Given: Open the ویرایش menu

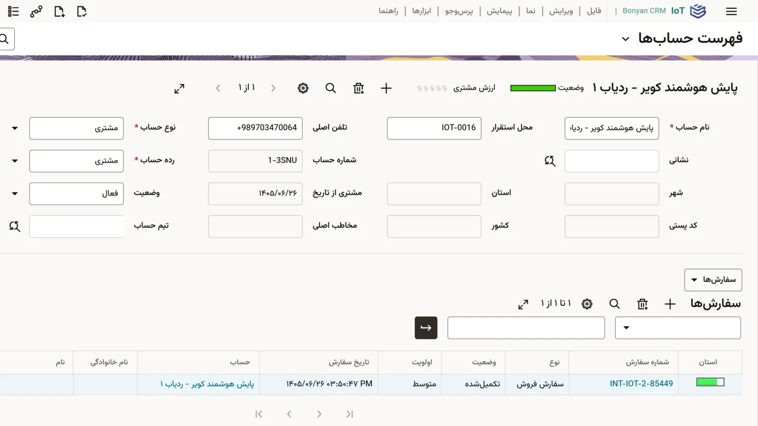Looking at the screenshot, I should click(x=561, y=11).
